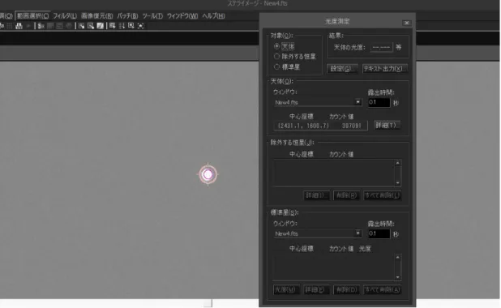The width and height of the screenshot is (501, 308).
Task: Open the バッチ(B) menu
Action: click(127, 15)
